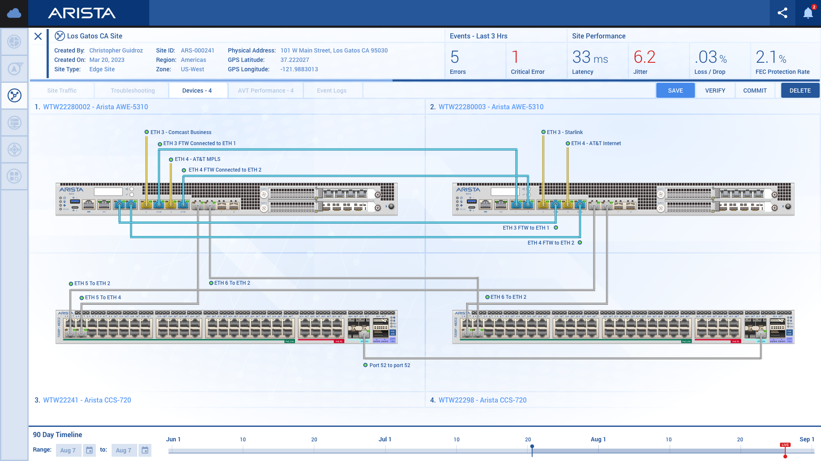821x461 pixels.
Task: Switch to the Site Traffic tab
Action: point(62,90)
